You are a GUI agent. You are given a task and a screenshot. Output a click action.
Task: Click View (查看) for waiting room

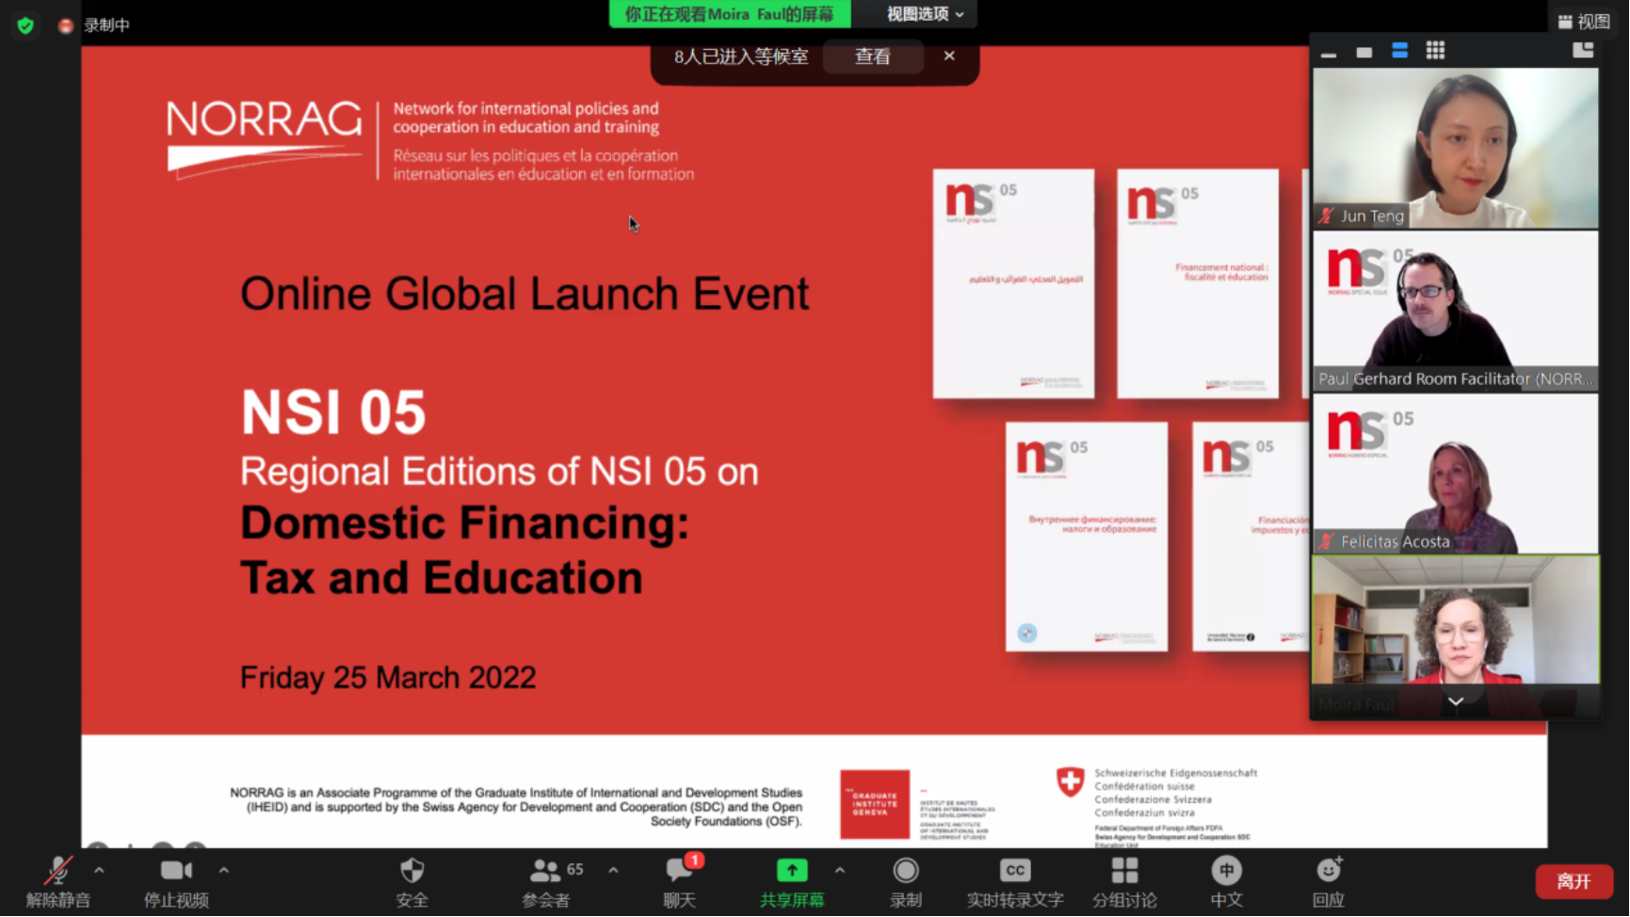[872, 56]
